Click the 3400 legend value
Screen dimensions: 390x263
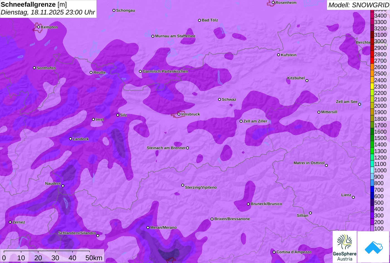coord(381,16)
